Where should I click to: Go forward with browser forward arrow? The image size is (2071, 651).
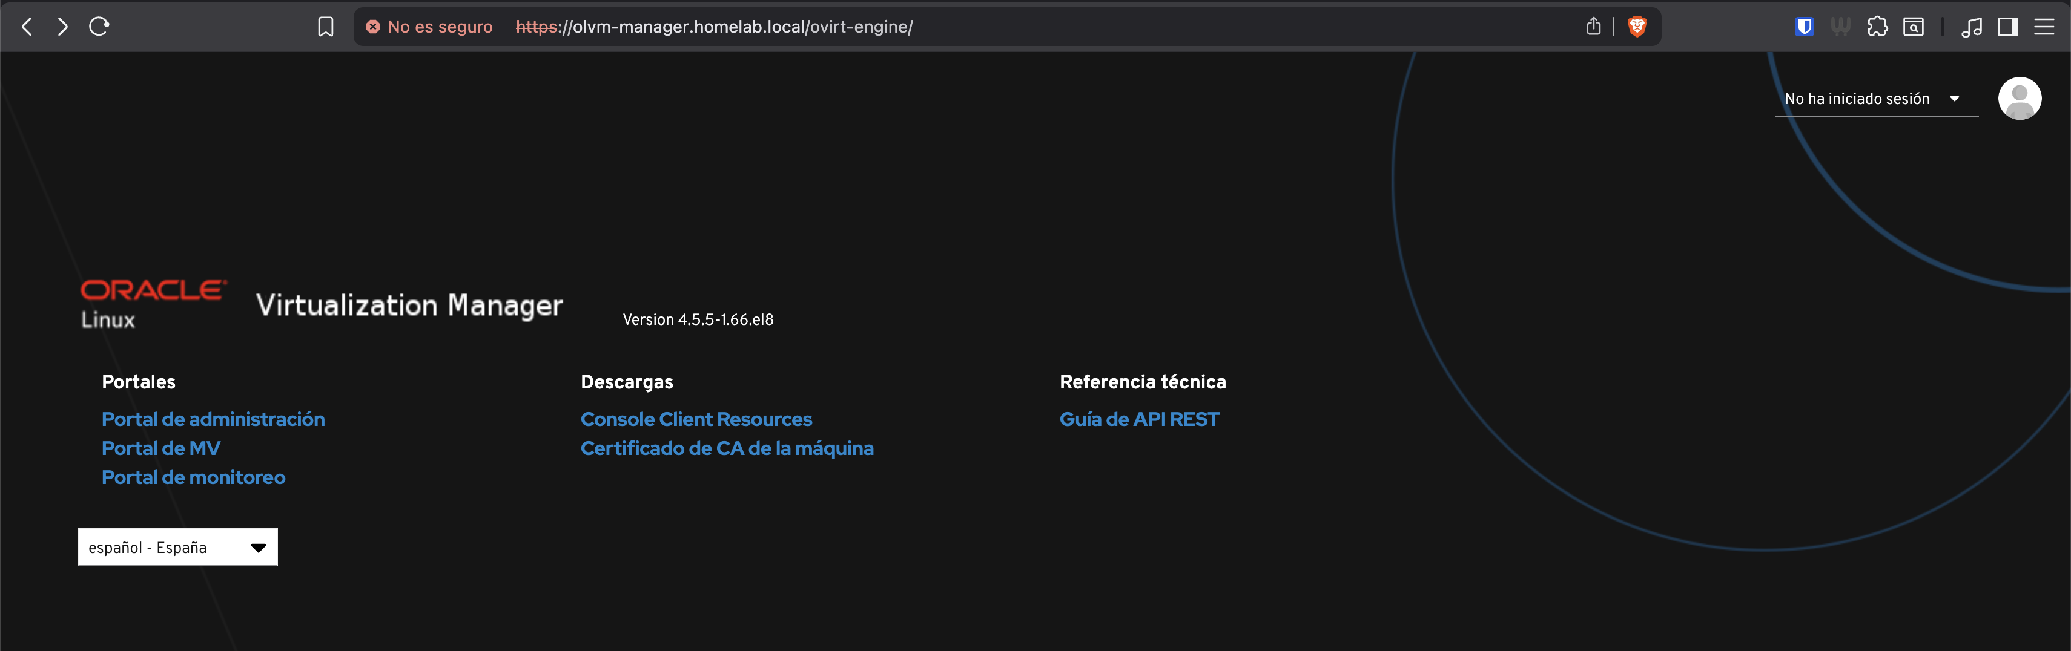(63, 27)
